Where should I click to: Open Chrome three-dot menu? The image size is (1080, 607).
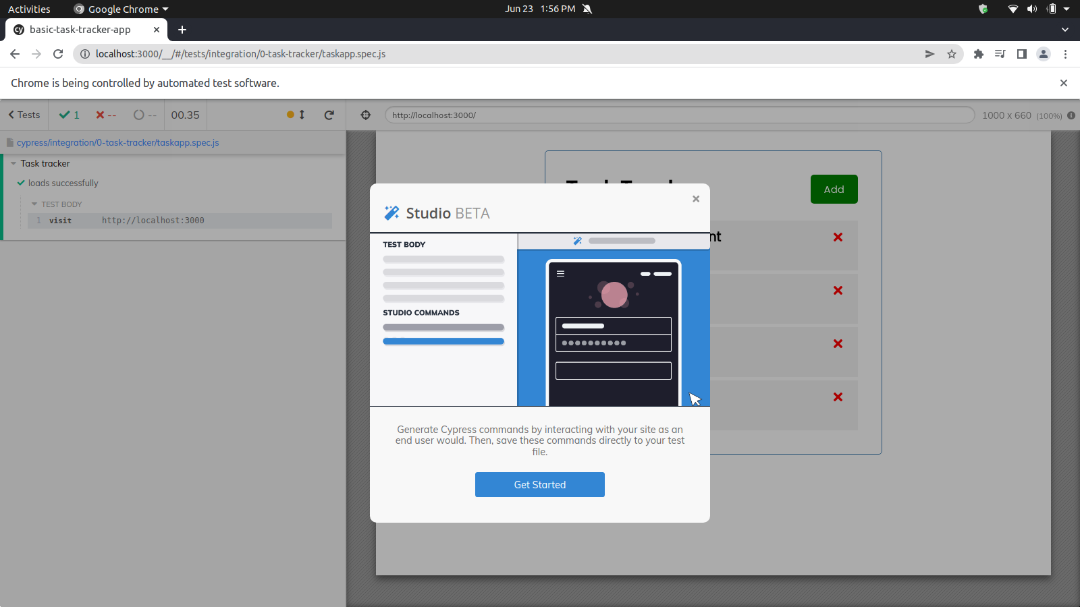click(1065, 54)
